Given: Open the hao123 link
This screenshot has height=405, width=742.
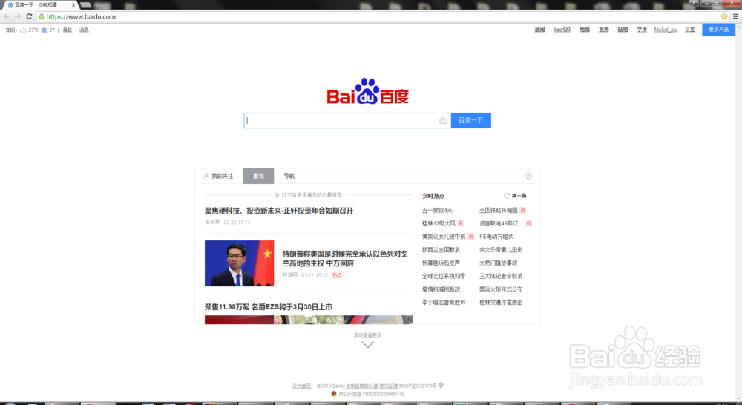Looking at the screenshot, I should pos(562,30).
